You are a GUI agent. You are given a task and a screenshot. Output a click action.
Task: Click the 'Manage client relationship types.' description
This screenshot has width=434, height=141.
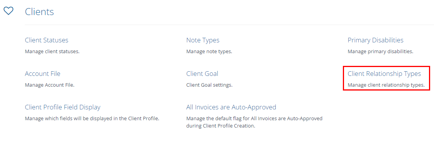386,85
